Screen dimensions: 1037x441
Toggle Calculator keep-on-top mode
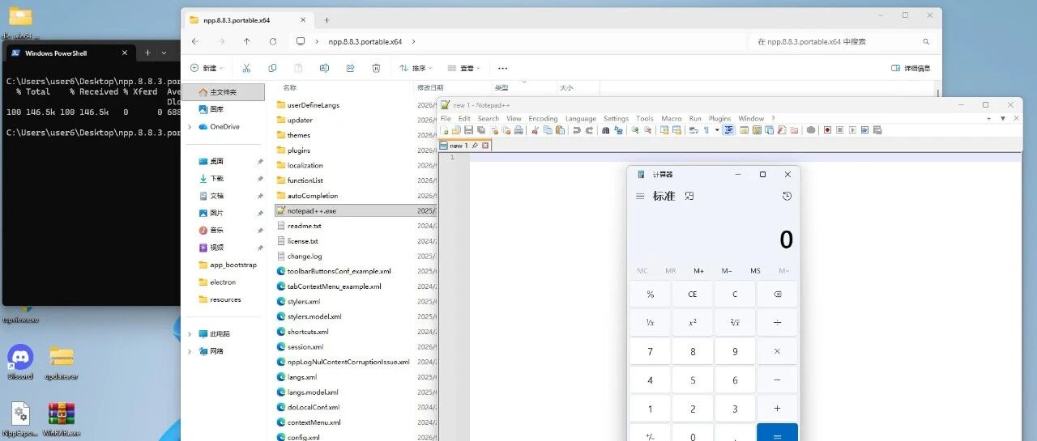tap(689, 196)
